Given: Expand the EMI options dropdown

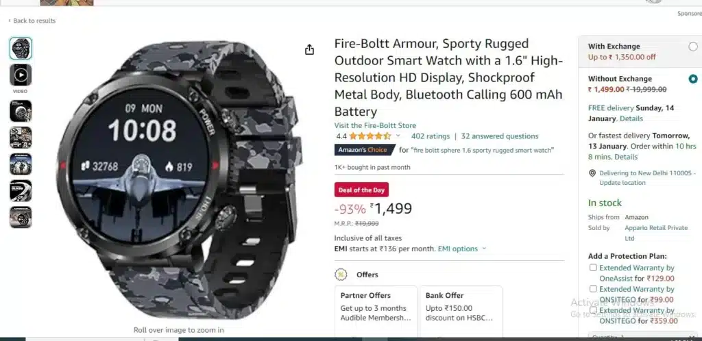Looking at the screenshot, I should click(x=462, y=249).
